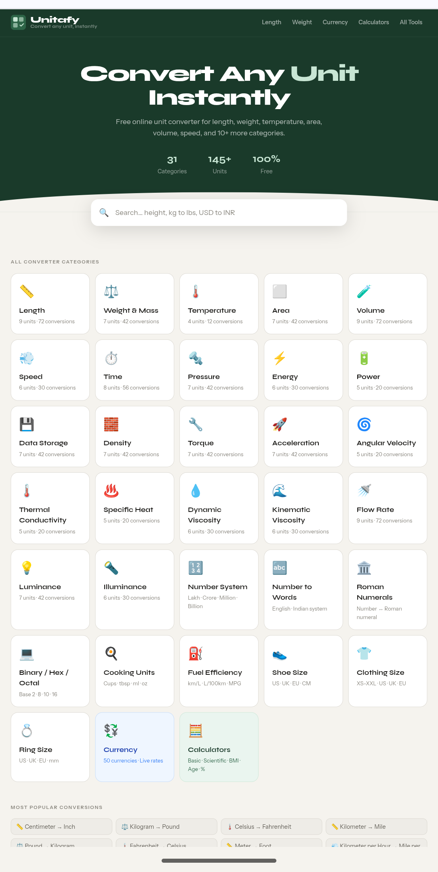Click the Density brick wall icon
Screen dimensions: 438x872
click(111, 424)
